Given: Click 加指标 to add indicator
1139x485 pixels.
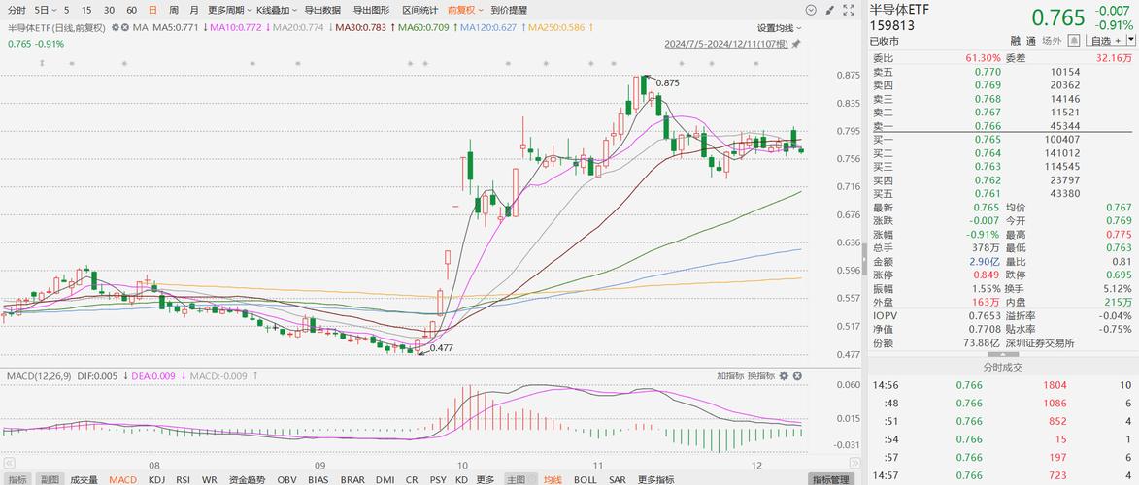Looking at the screenshot, I should [730, 375].
